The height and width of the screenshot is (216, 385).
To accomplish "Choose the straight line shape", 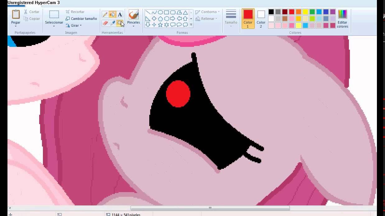I will click(x=148, y=12).
